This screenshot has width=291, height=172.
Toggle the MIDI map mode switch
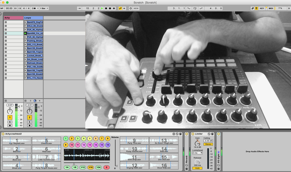[271, 8]
